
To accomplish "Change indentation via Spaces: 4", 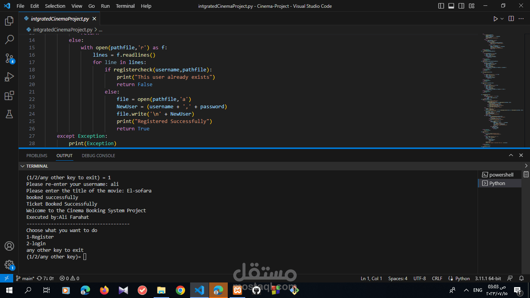I will [x=398, y=278].
